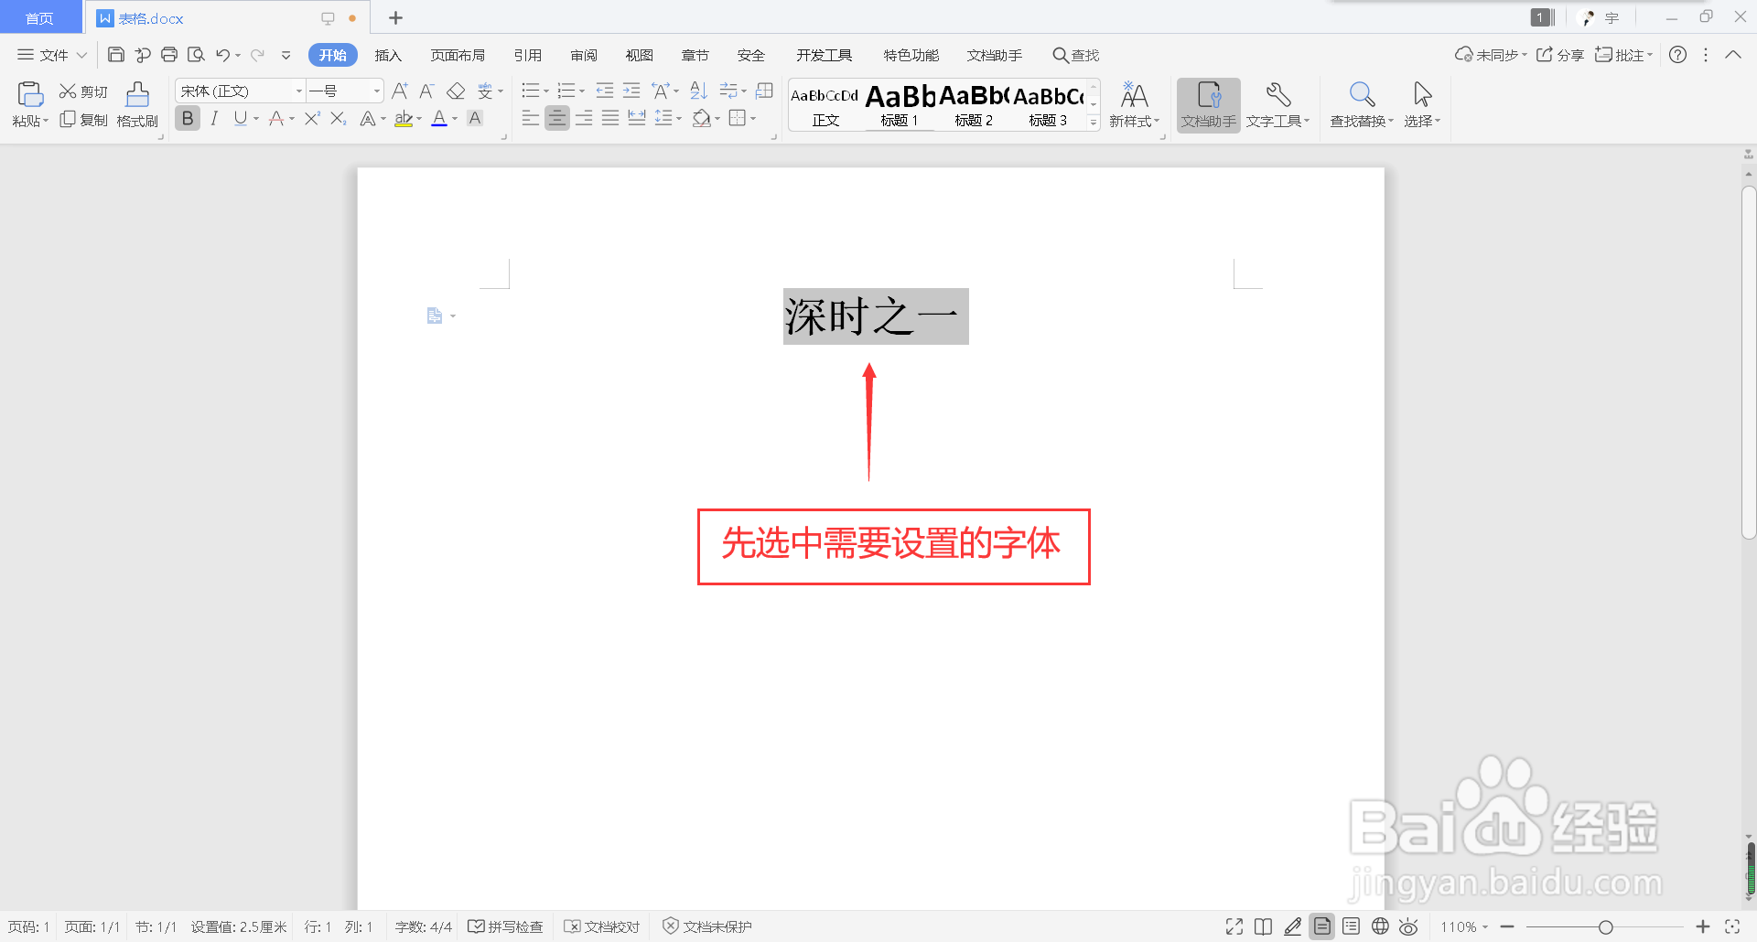Screen dimensions: 1757x942
Task: Click the Document Assistant button
Action: click(x=1209, y=104)
